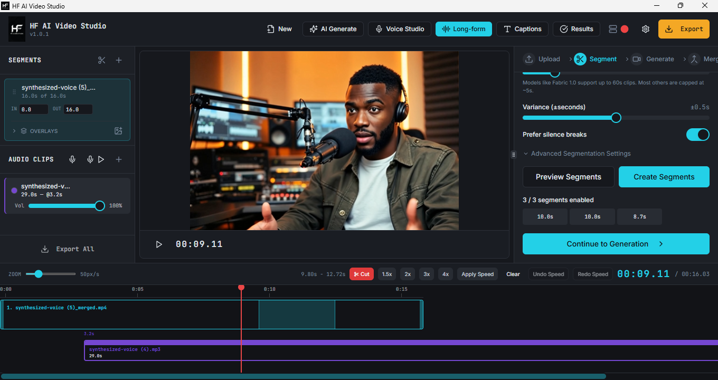Click the red record indicator dot
718x380 pixels.
pos(625,29)
